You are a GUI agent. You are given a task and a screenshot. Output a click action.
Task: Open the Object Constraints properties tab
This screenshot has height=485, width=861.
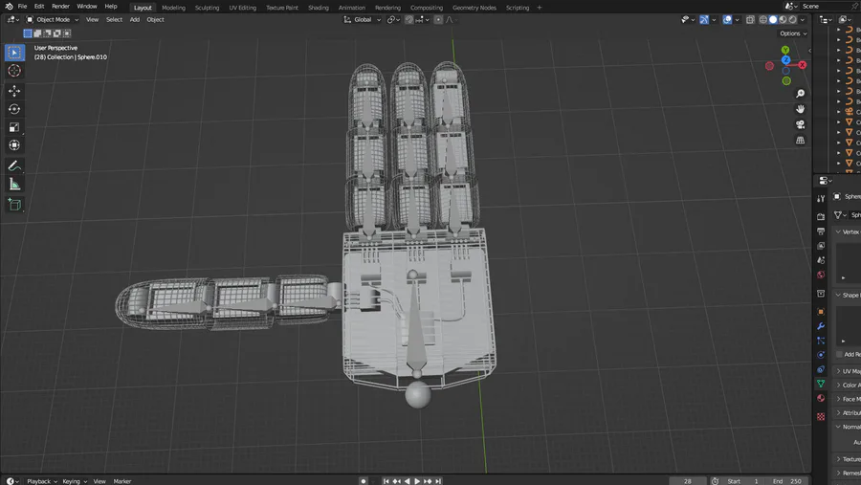[x=821, y=369]
